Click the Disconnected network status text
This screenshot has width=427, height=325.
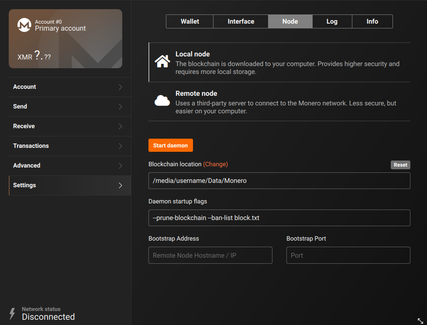coord(48,317)
